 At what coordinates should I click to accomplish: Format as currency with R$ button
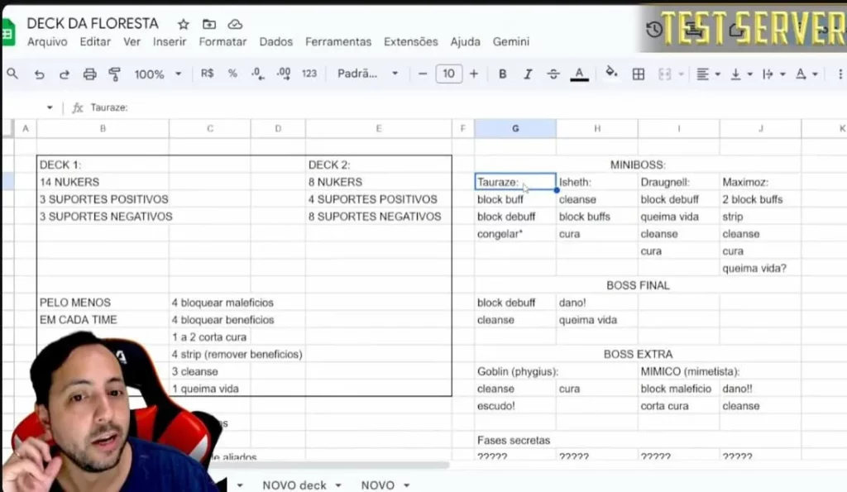click(207, 74)
